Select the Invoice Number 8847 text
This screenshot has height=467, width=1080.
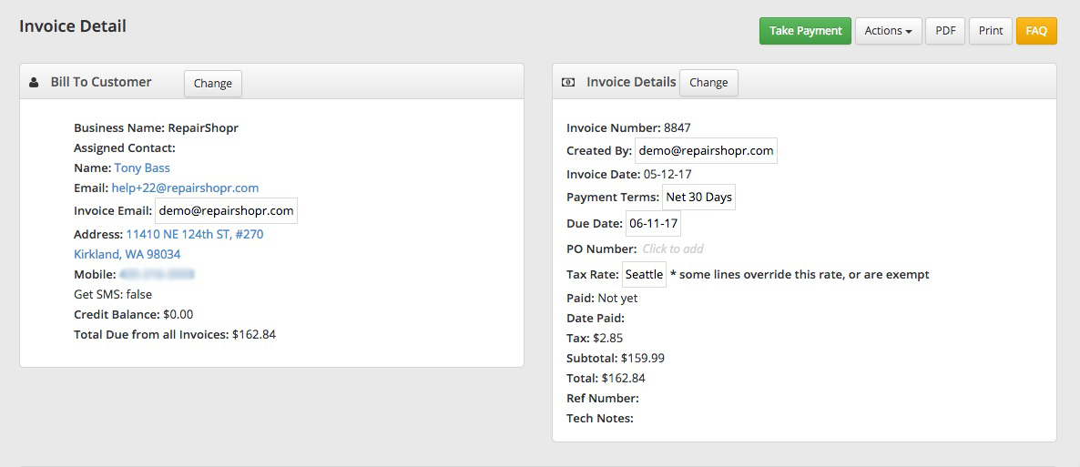click(x=628, y=127)
